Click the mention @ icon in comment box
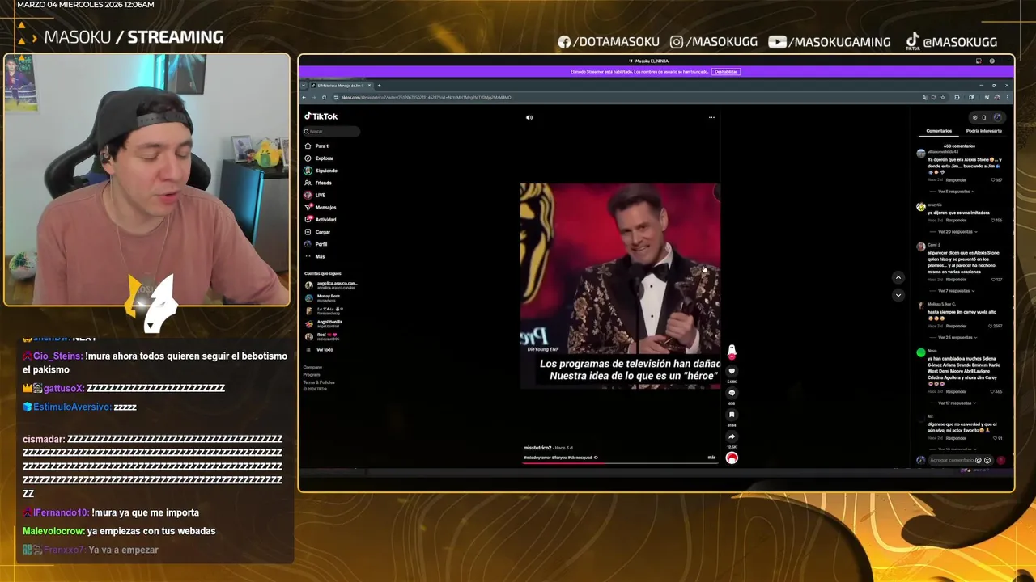This screenshot has width=1036, height=582. pyautogui.click(x=978, y=461)
